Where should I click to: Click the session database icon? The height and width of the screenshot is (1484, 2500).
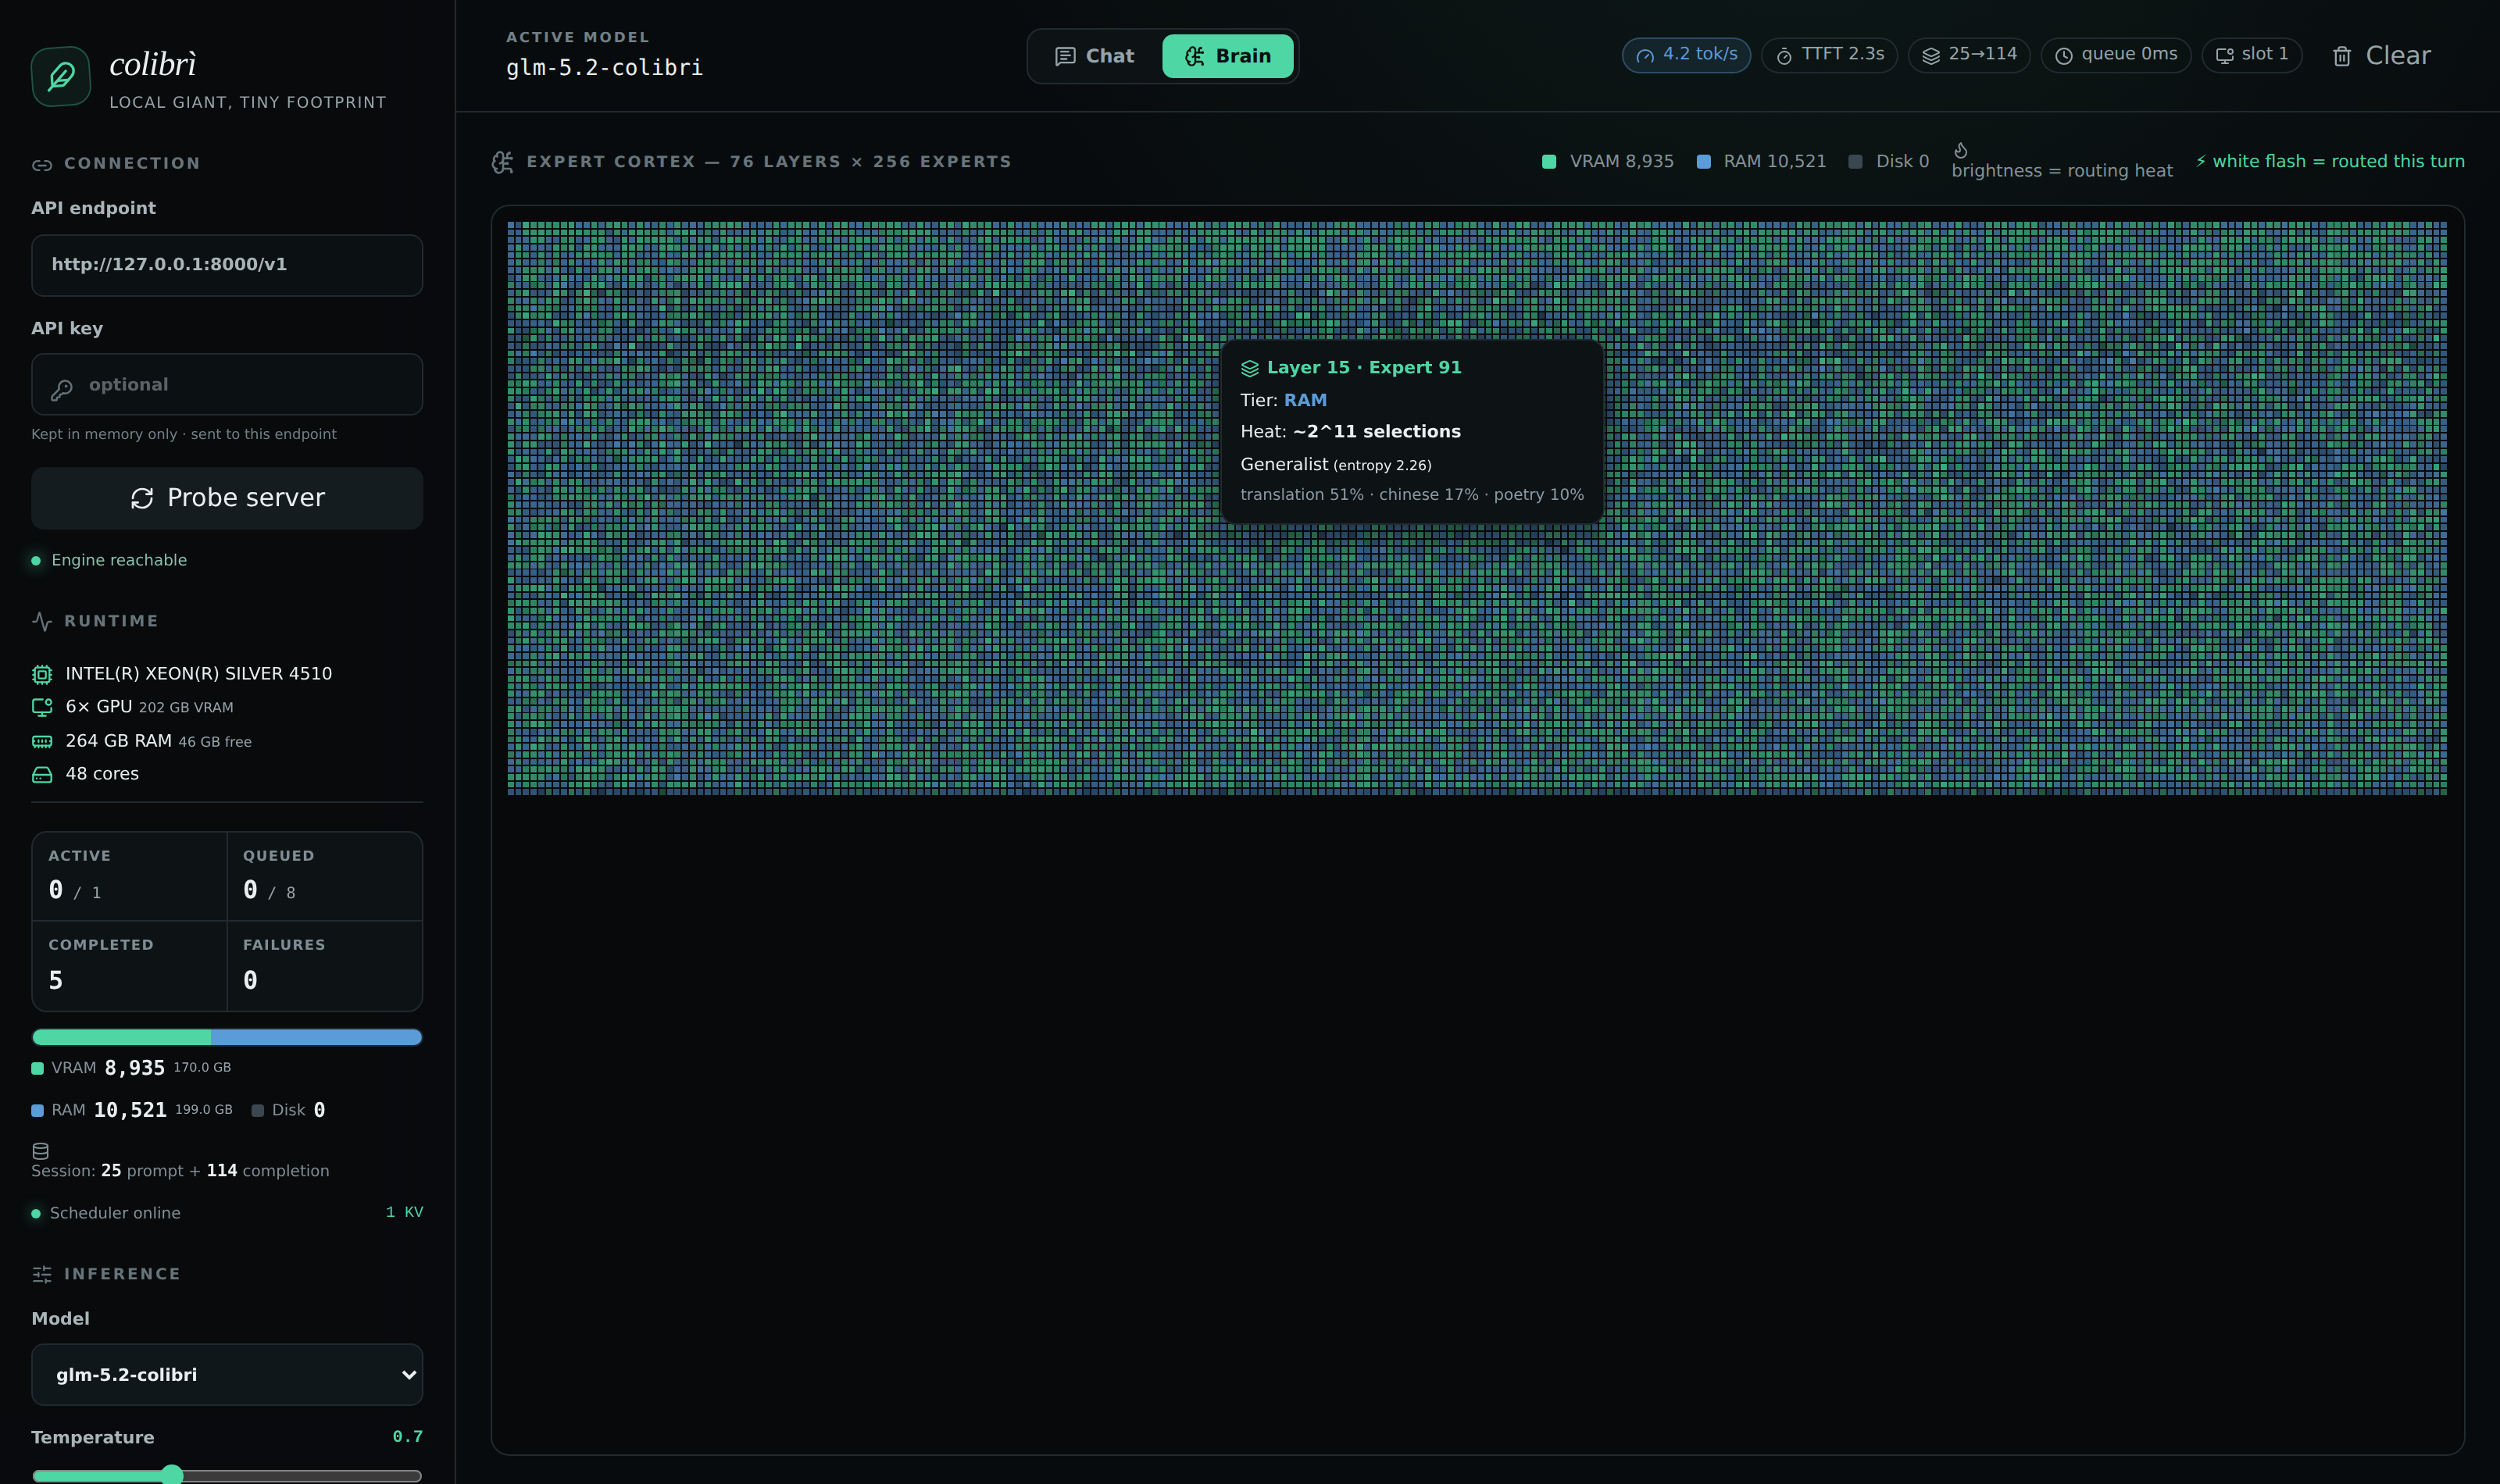[x=41, y=1151]
